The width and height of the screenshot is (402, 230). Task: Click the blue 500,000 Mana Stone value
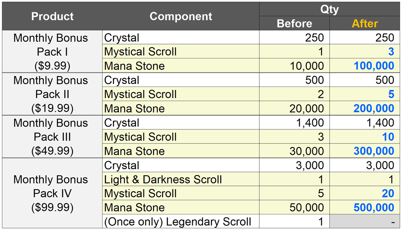tap(374, 208)
